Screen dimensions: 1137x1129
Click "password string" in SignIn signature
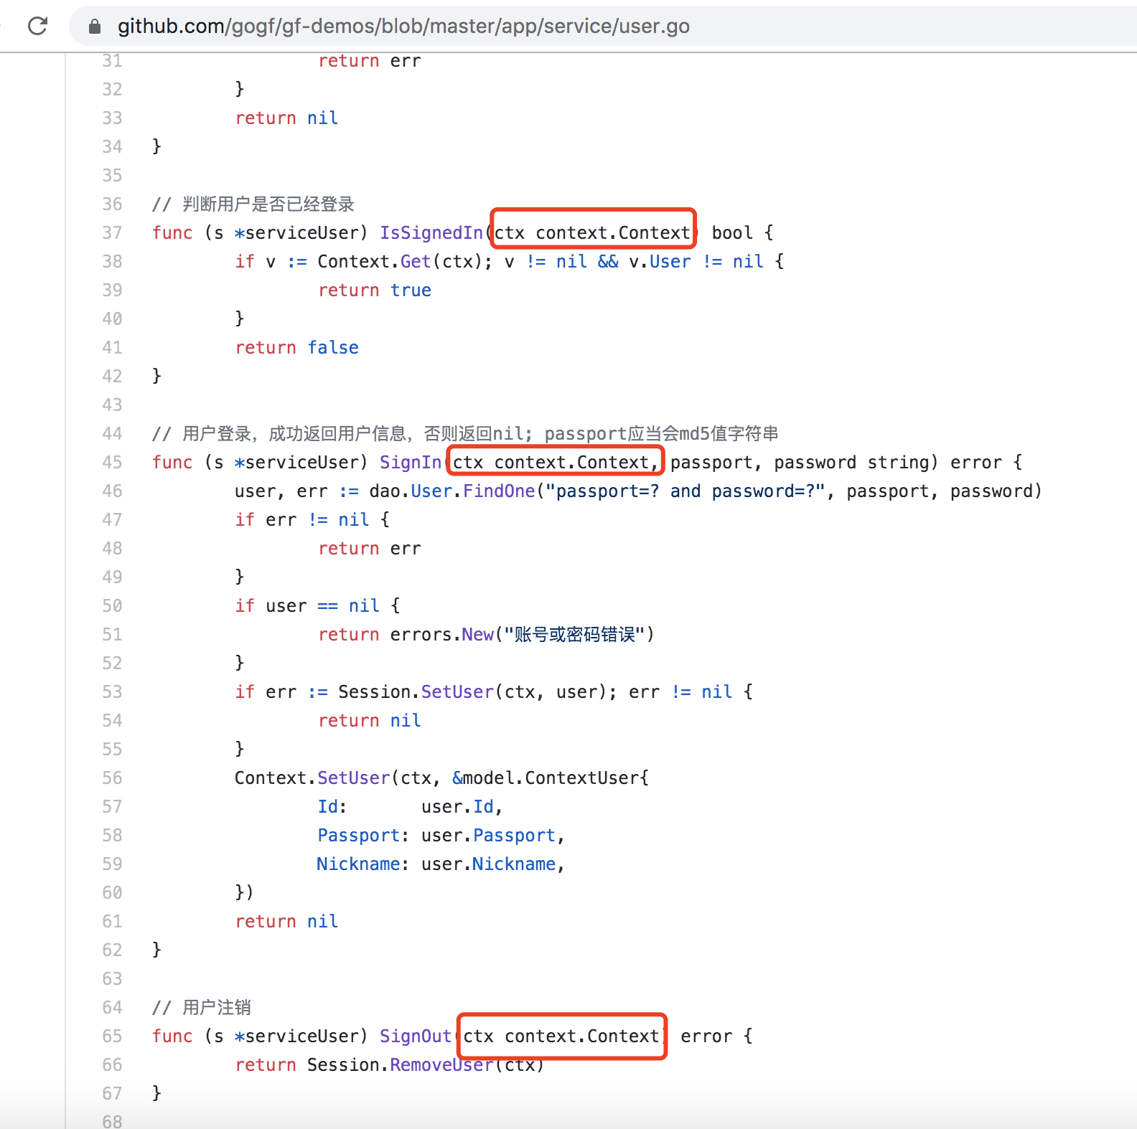pyautogui.click(x=851, y=463)
